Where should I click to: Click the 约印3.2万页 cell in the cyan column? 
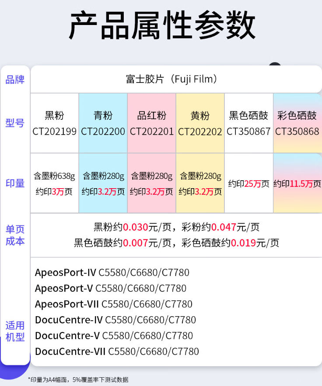pos(103,183)
